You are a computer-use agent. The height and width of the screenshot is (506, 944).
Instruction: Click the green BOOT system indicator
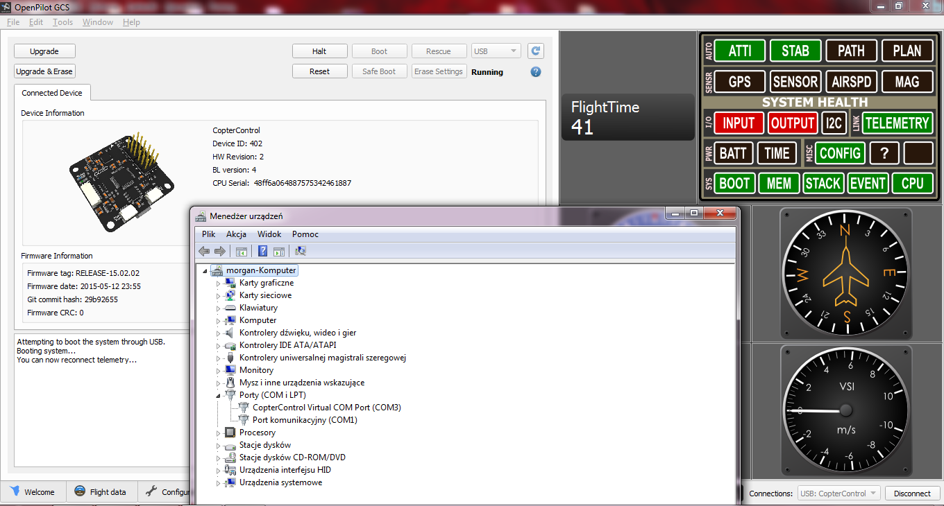(x=734, y=183)
